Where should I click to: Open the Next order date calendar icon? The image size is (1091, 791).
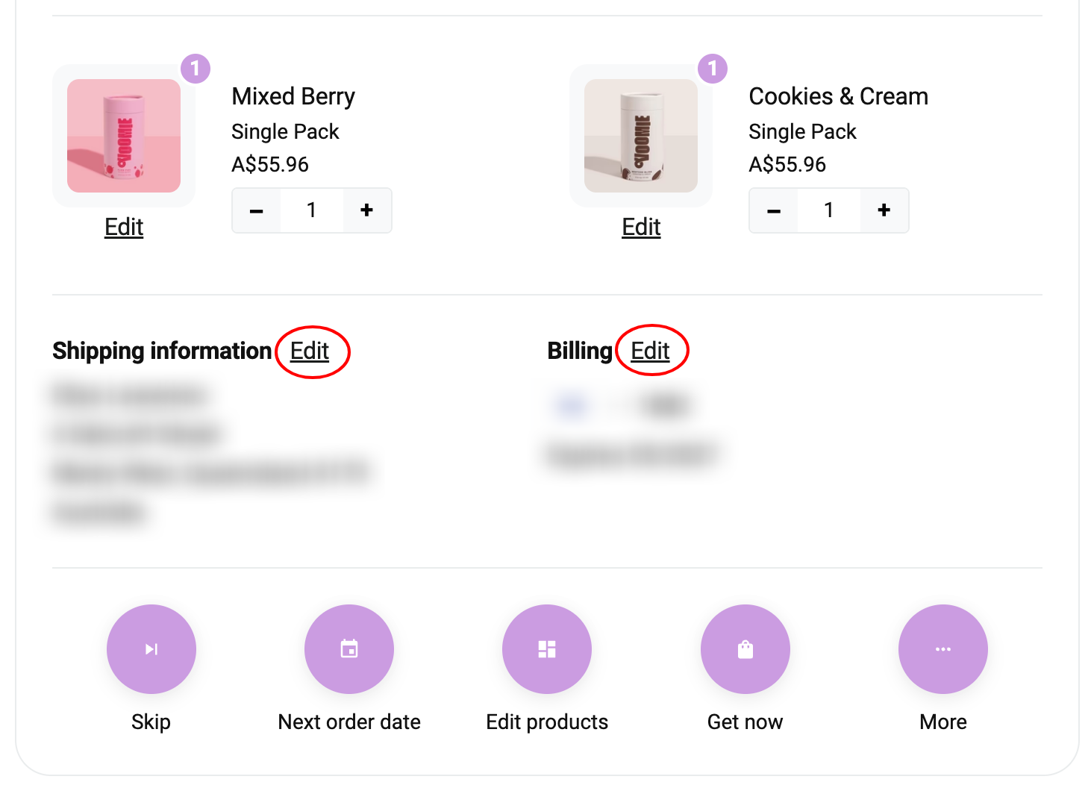[349, 649]
